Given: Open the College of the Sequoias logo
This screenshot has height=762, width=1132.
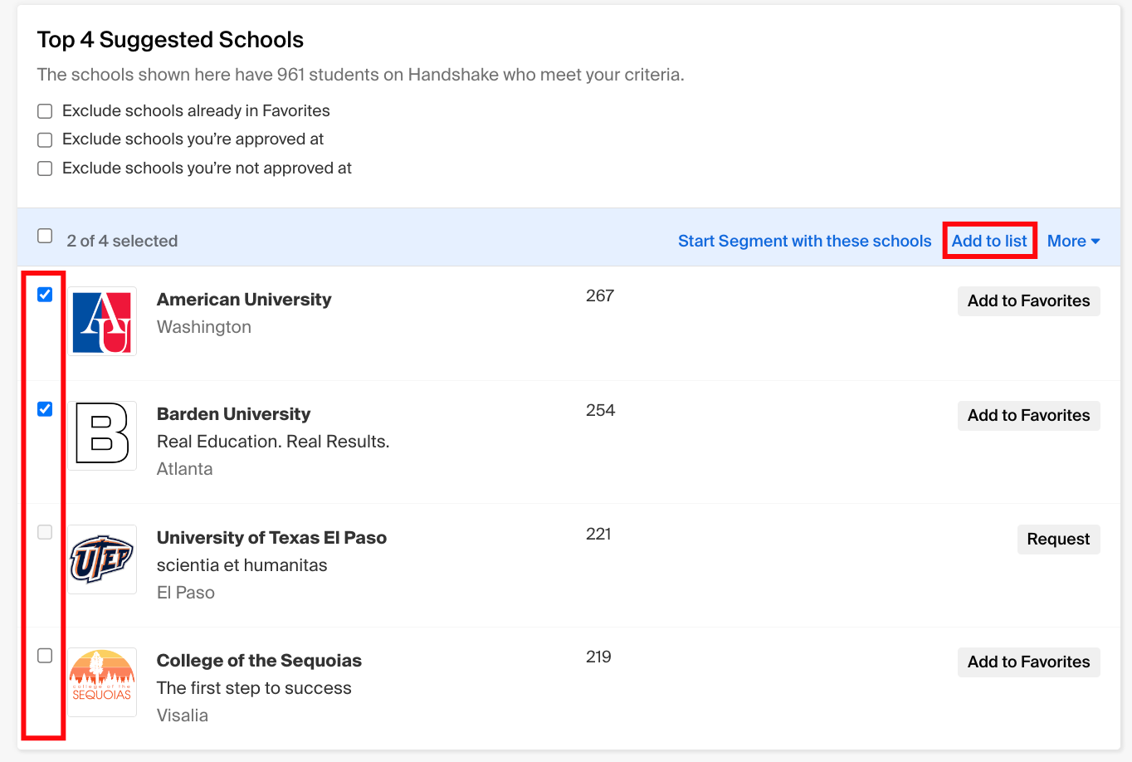Looking at the screenshot, I should [102, 682].
